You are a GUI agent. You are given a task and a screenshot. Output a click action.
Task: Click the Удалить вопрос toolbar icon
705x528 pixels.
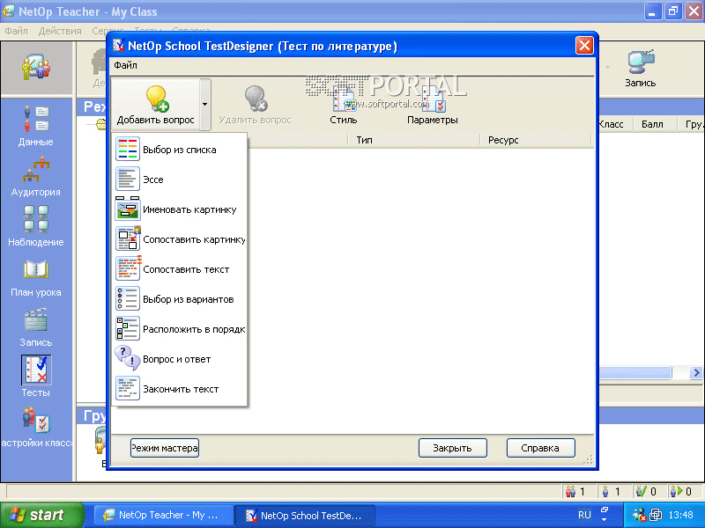(256, 99)
